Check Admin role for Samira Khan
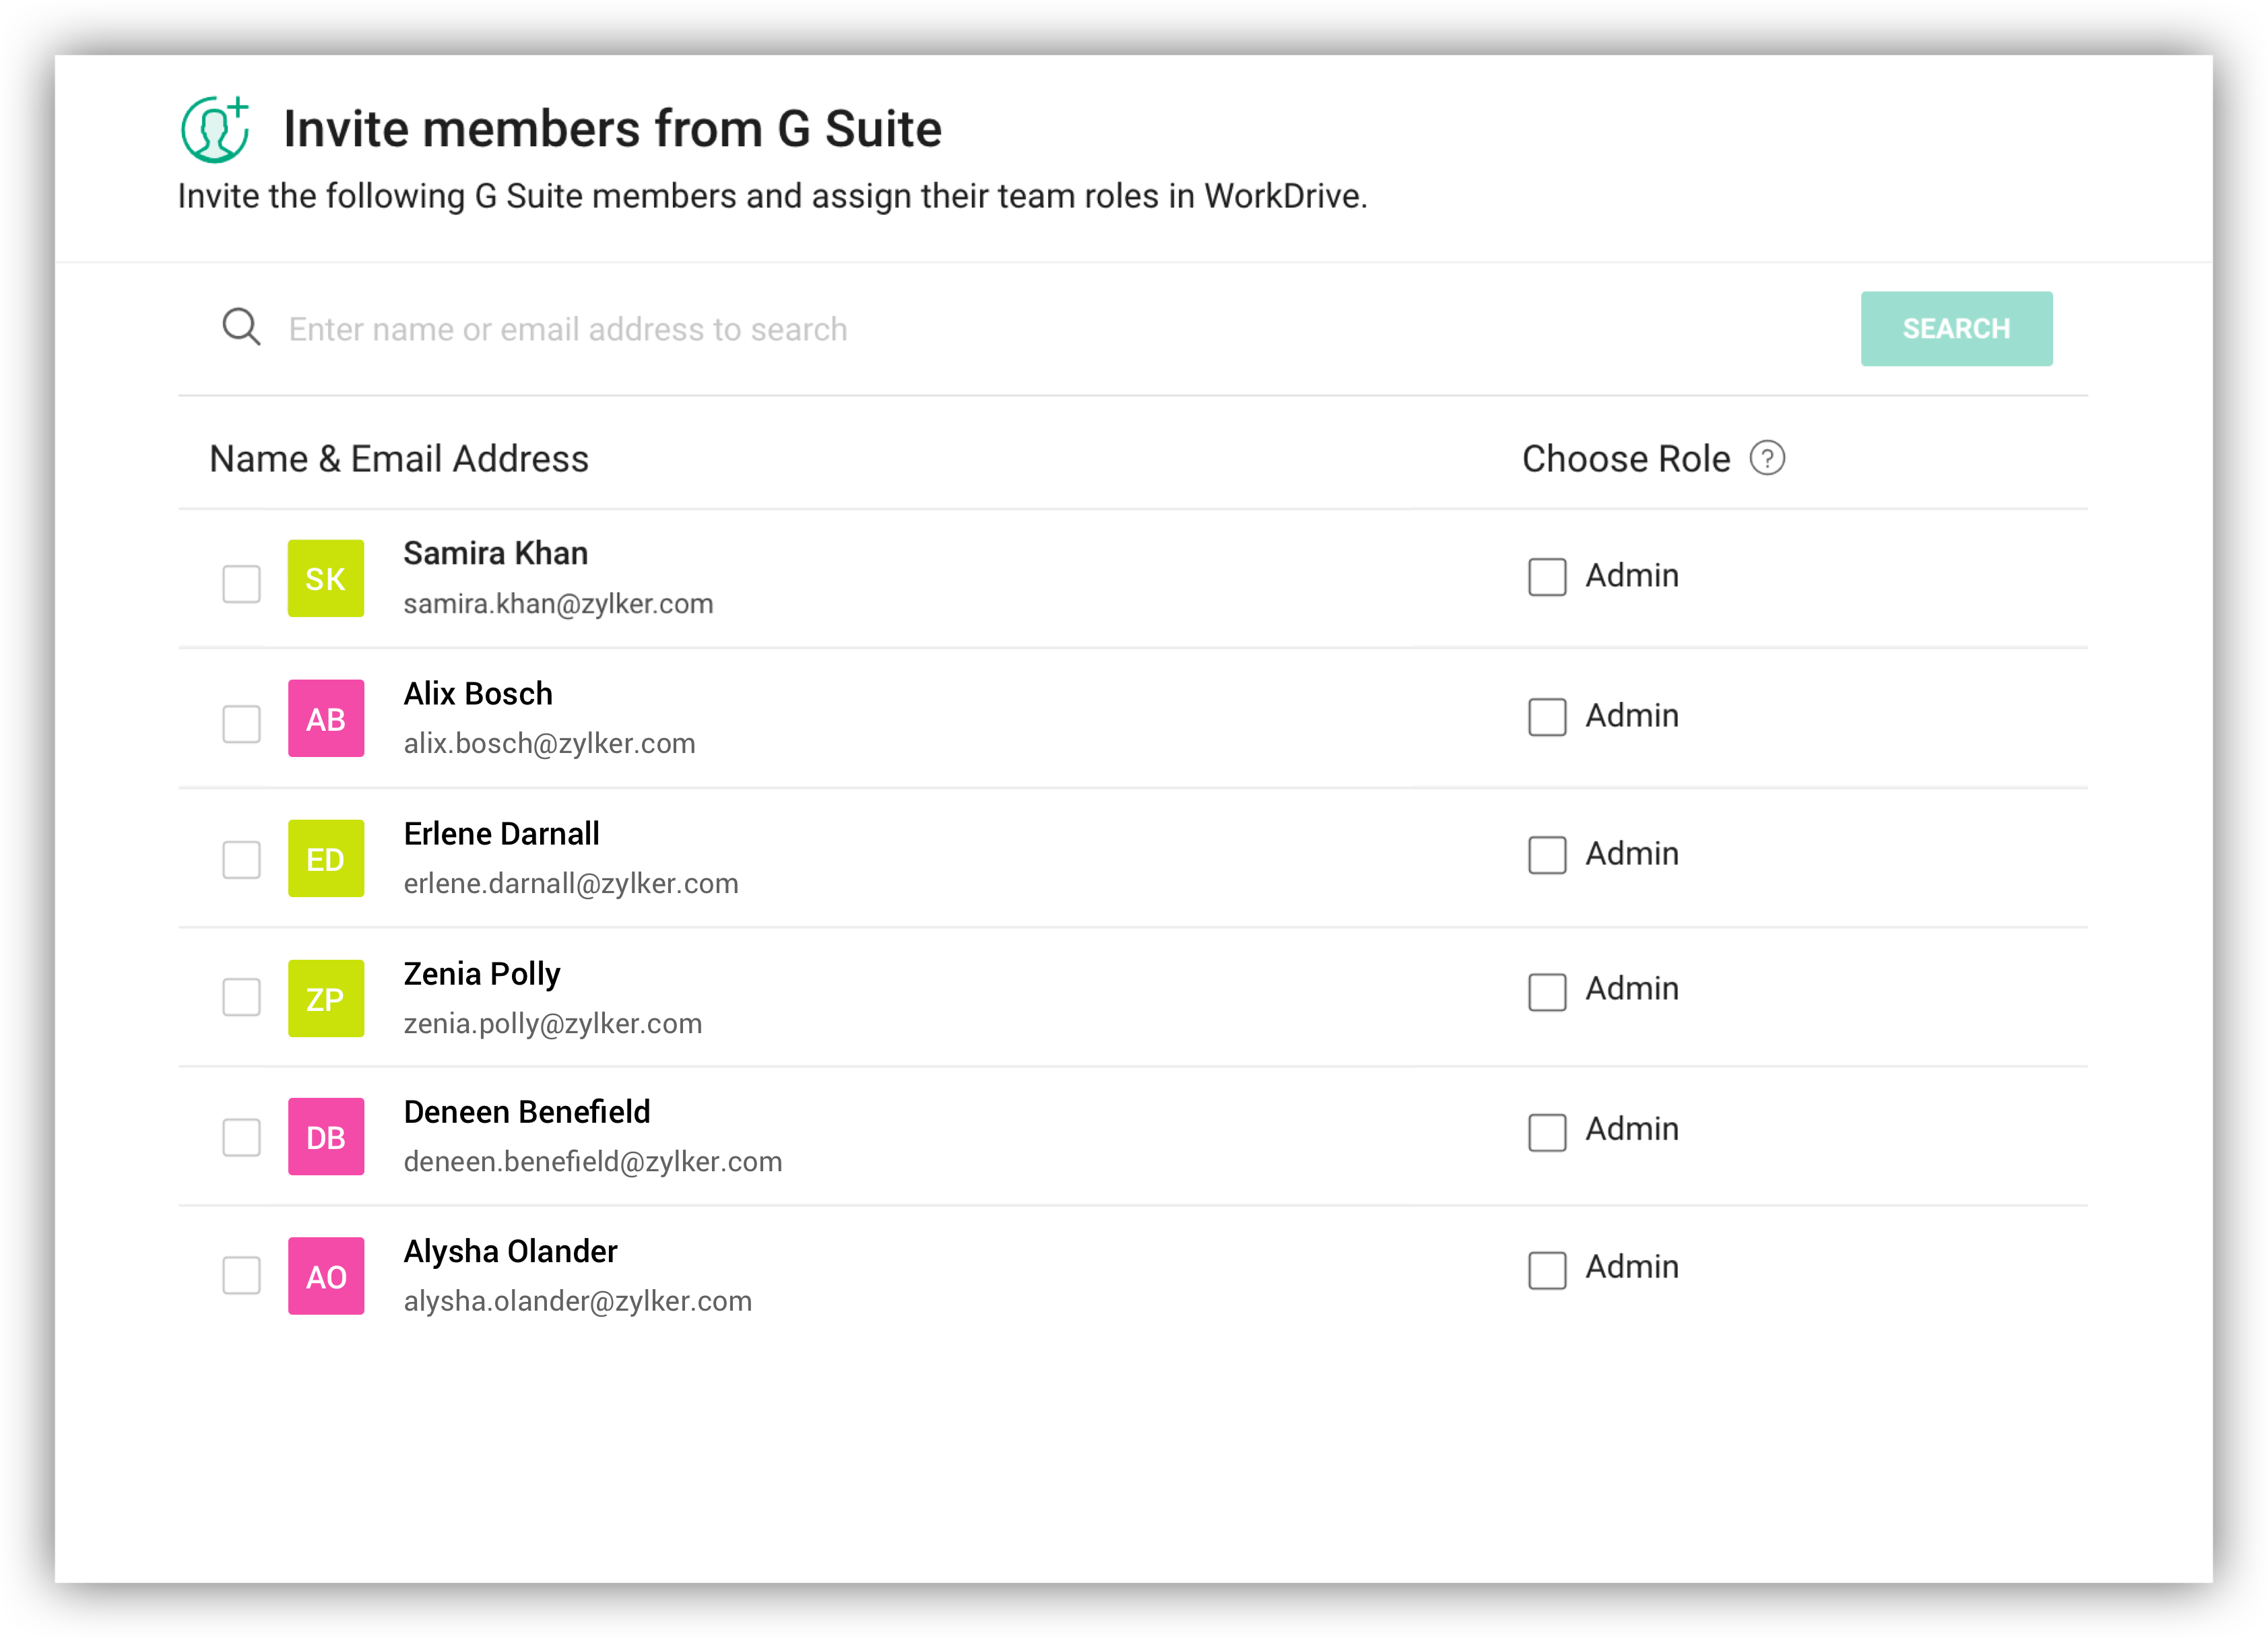Viewport: 2268px width, 1638px height. (x=1546, y=577)
